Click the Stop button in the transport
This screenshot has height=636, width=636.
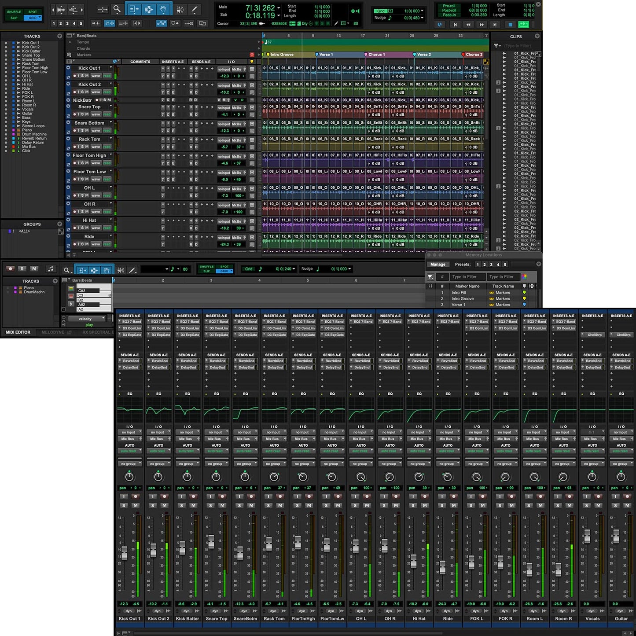[x=510, y=25]
